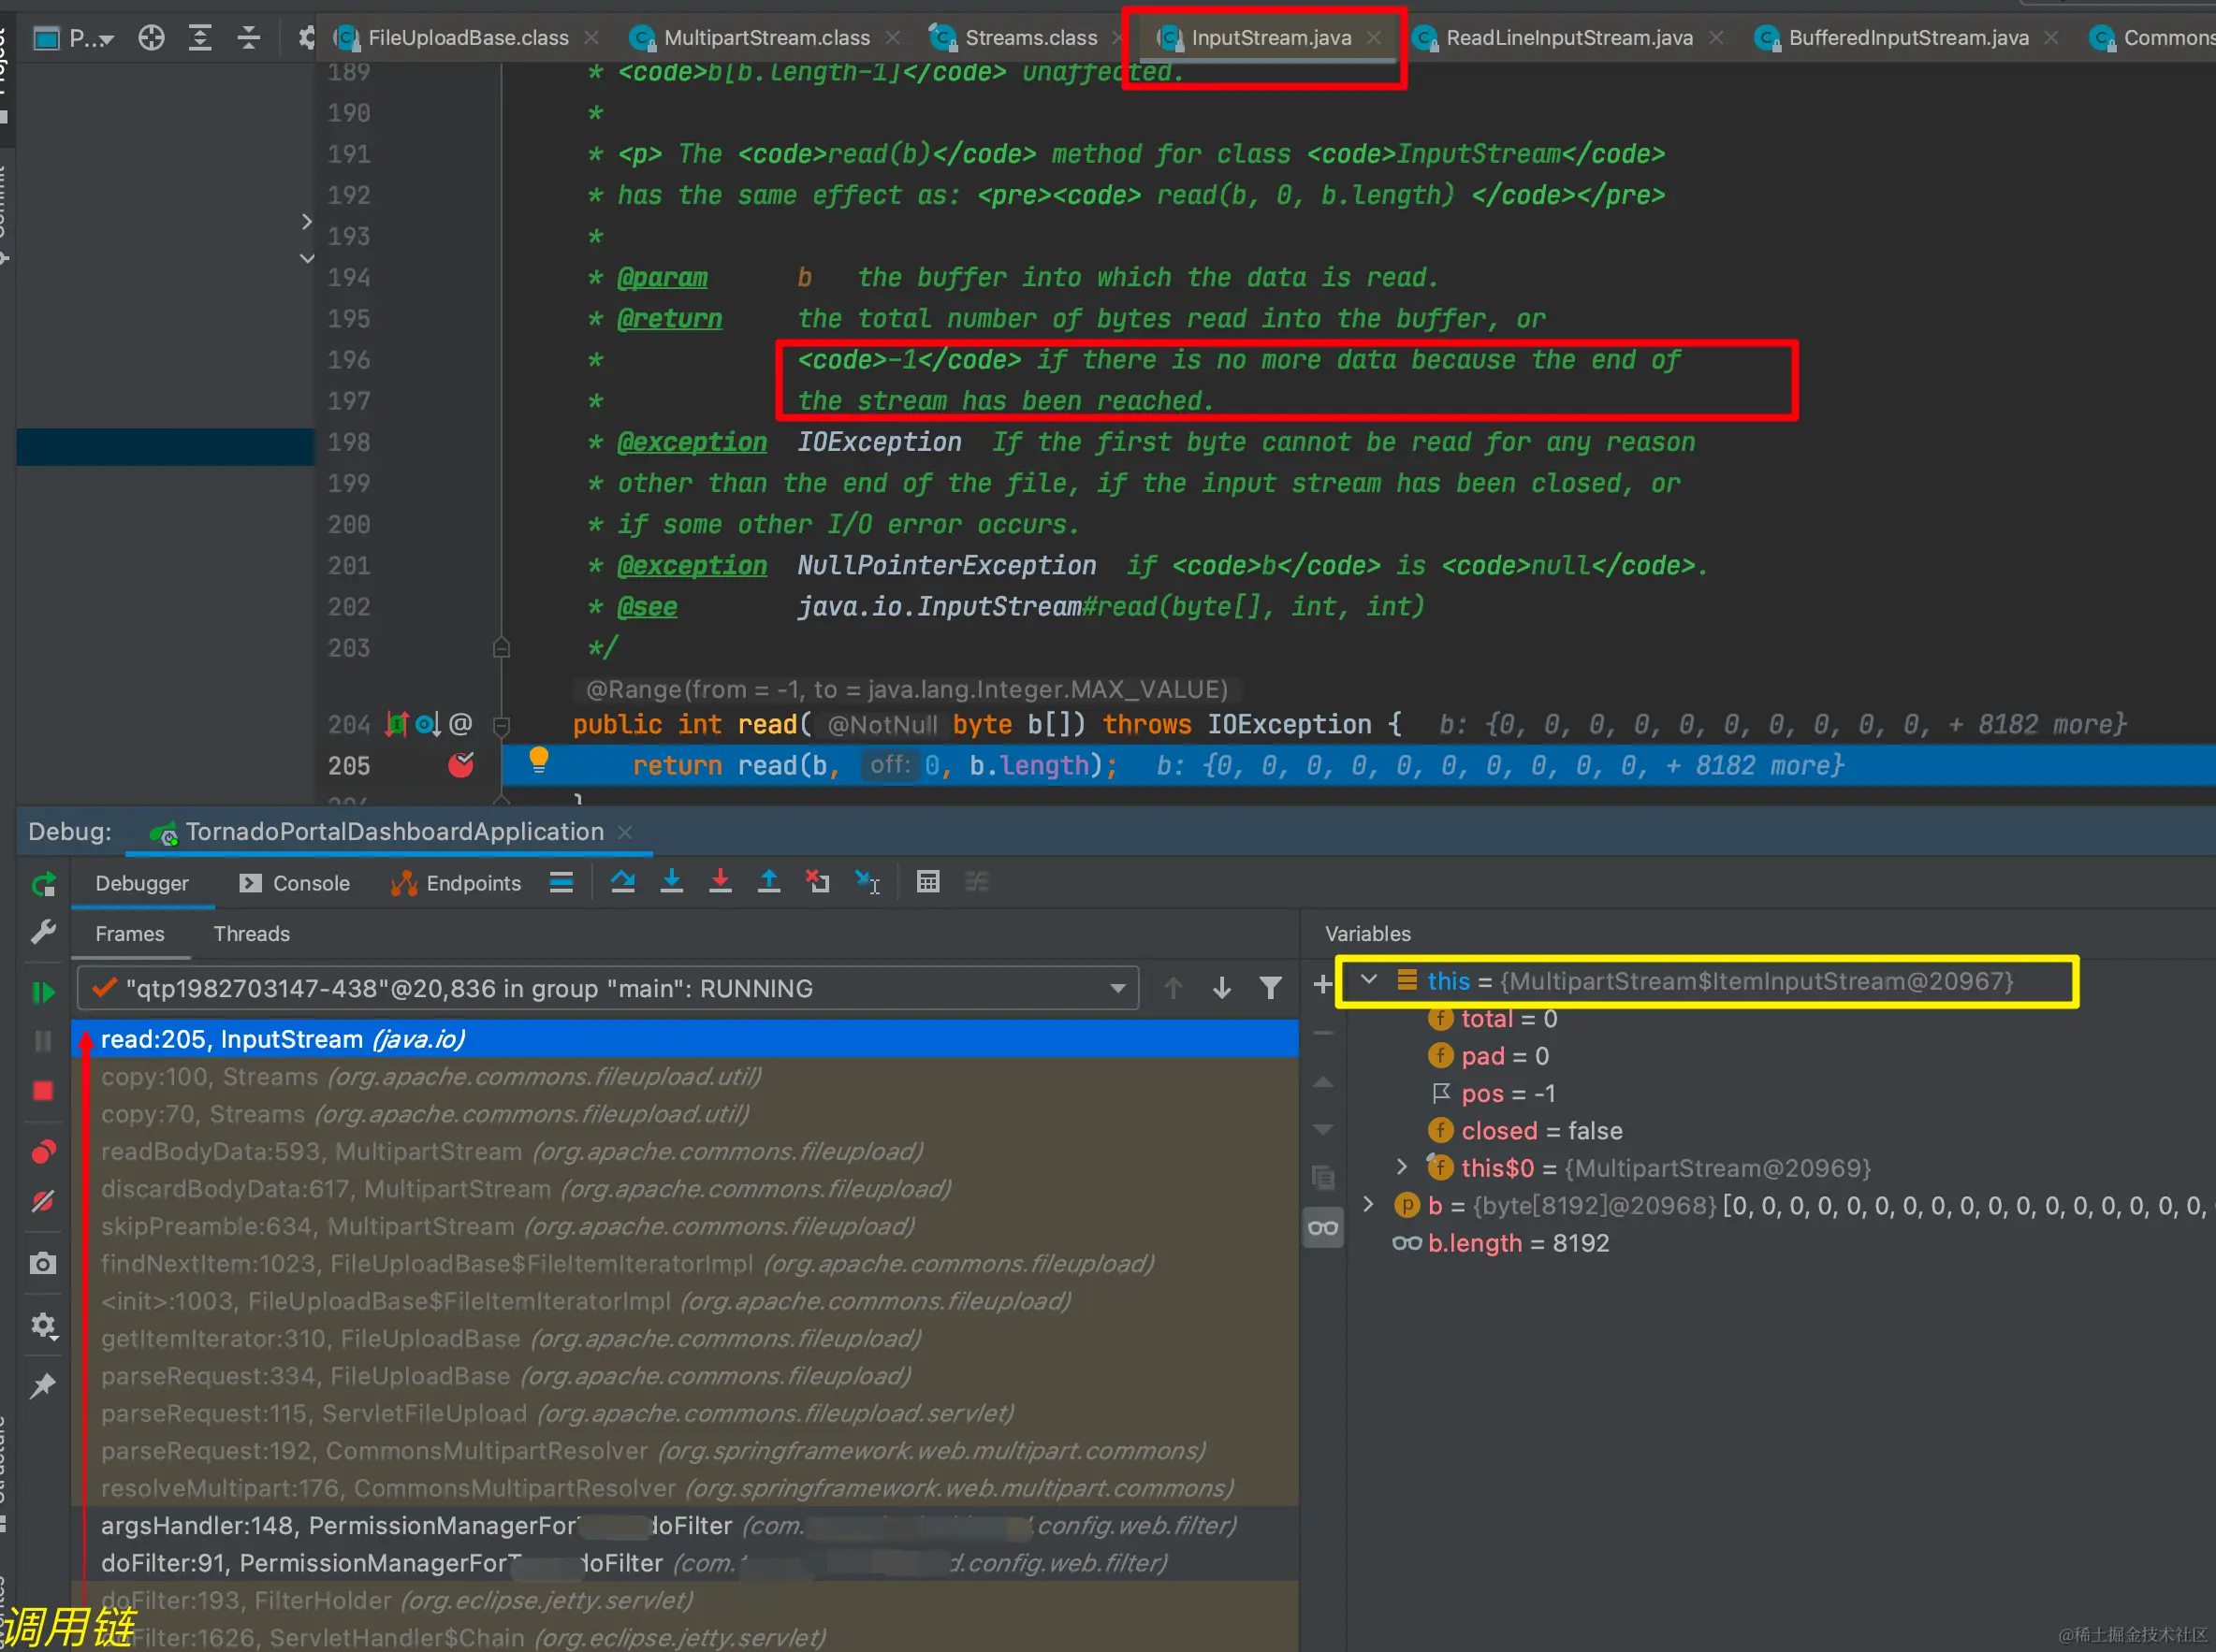2216x1652 pixels.
Task: Take a thread dump via camera icon
Action: click(43, 1264)
